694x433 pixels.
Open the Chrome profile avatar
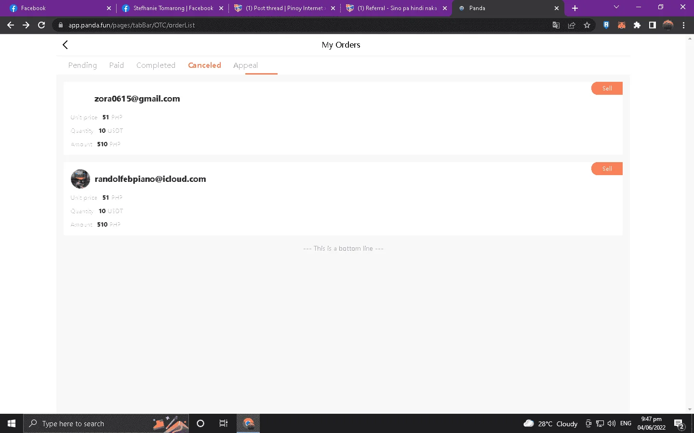click(x=668, y=25)
